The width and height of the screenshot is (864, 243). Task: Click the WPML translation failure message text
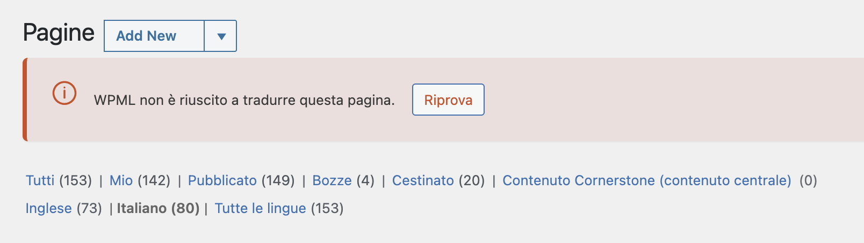click(244, 100)
